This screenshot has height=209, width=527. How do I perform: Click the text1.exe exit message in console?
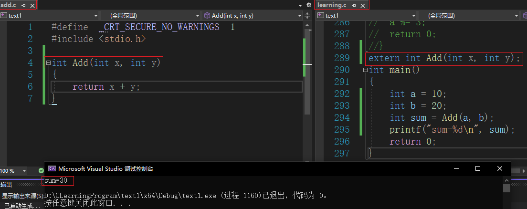[186, 195]
